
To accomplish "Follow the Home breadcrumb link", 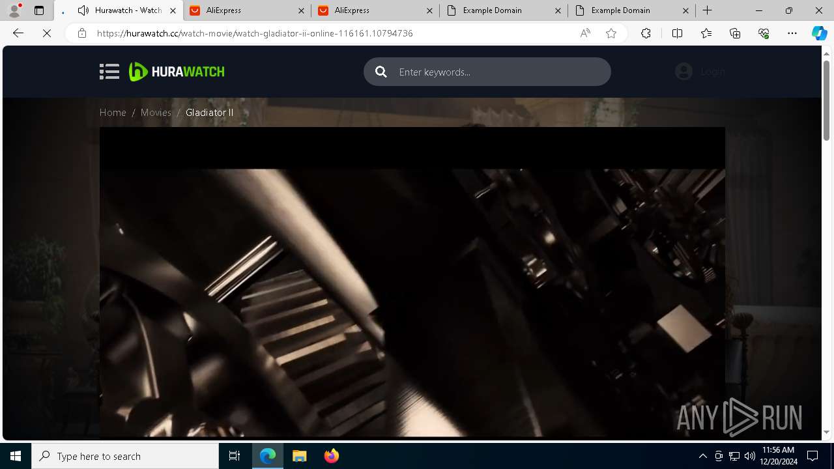I will pos(113,113).
